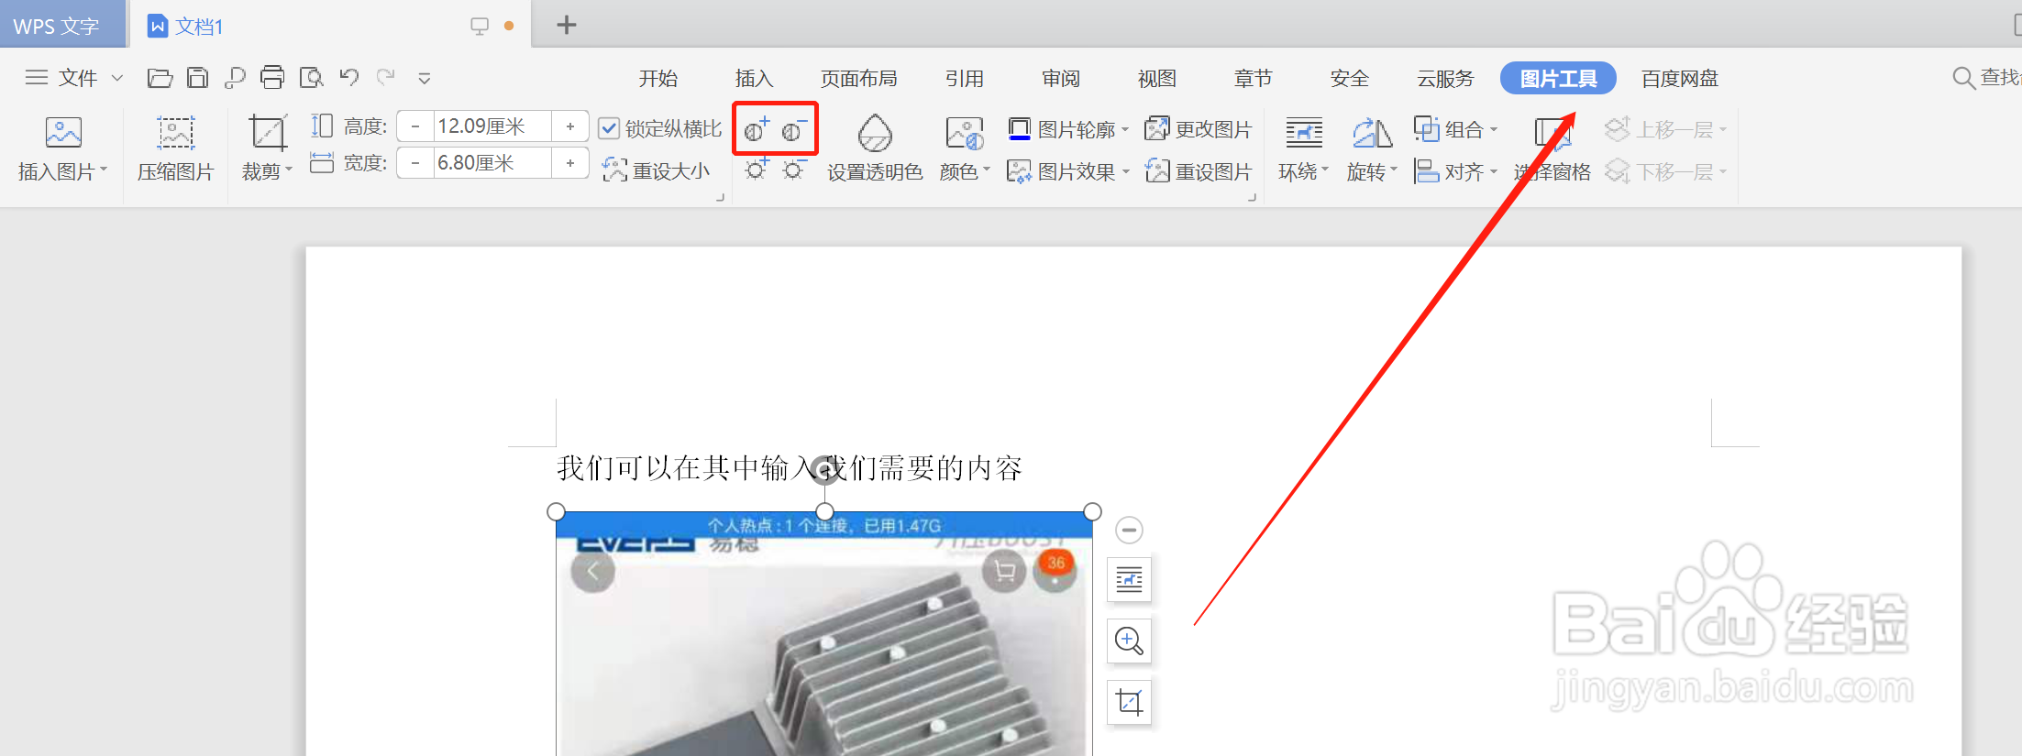The height and width of the screenshot is (756, 2022).
Task: Click the width field showing 6.80厘米
Action: point(492,163)
